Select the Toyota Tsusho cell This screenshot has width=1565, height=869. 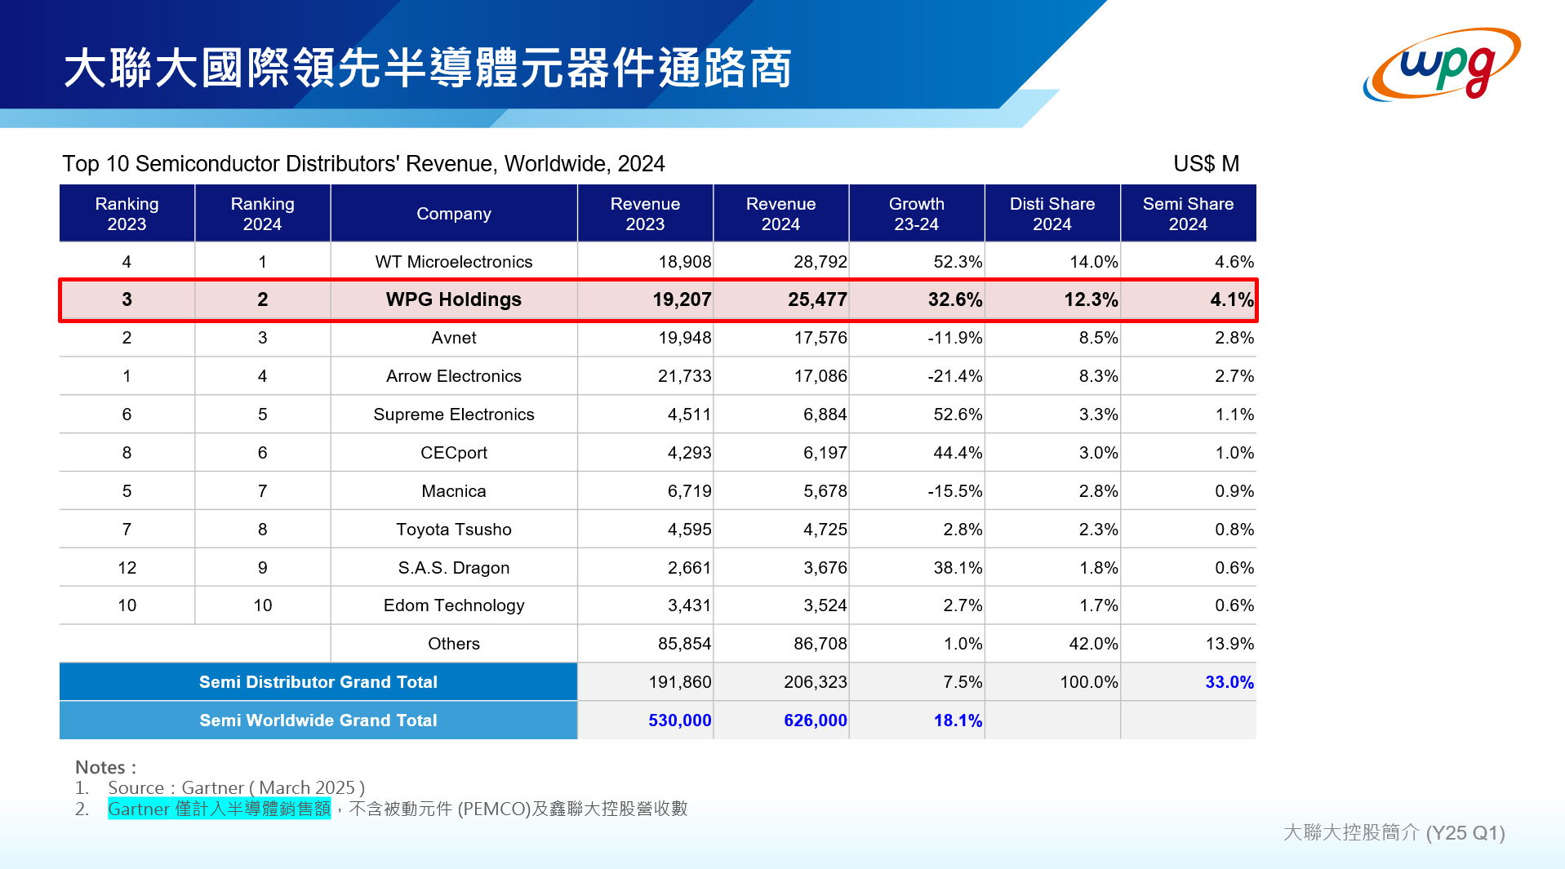coord(454,530)
